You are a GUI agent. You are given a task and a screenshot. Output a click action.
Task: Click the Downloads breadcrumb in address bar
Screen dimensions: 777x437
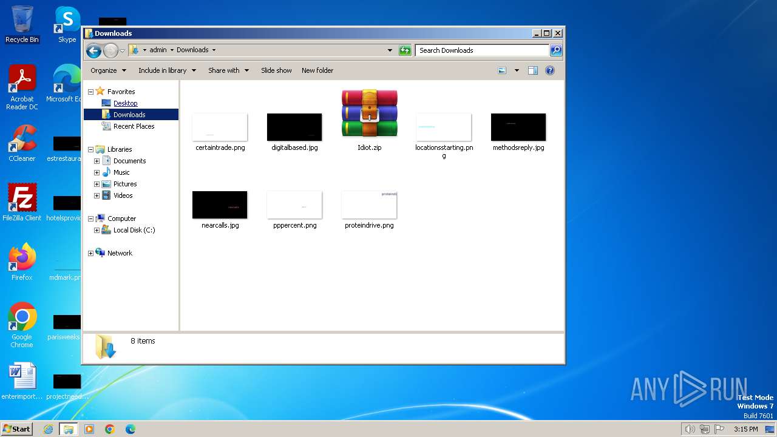[x=192, y=50]
